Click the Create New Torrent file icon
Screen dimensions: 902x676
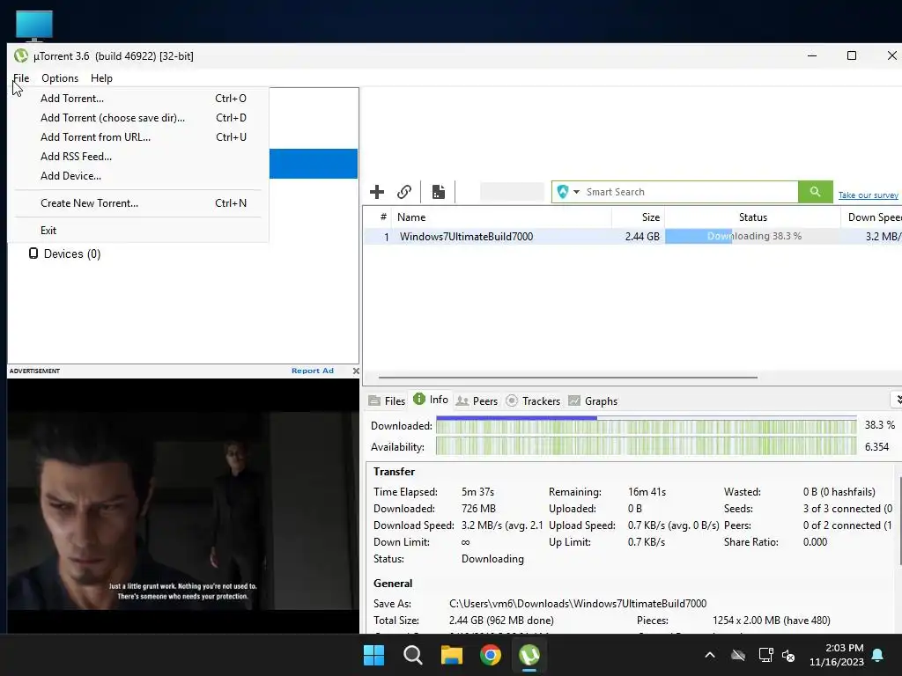pos(439,192)
